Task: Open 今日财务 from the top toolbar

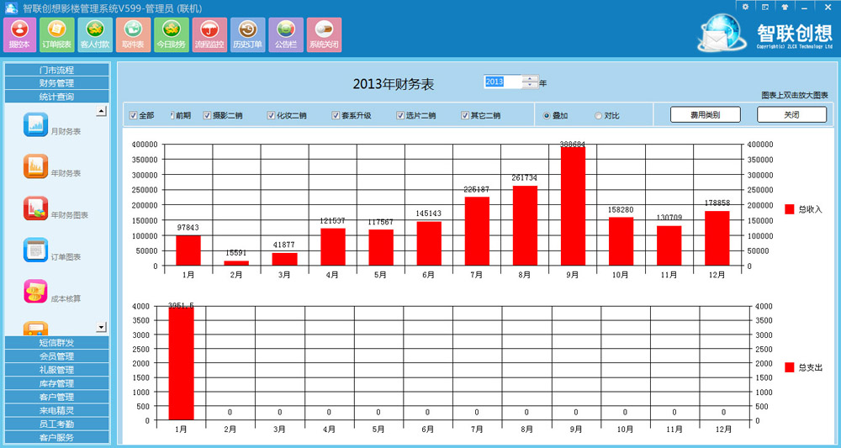Action: click(x=171, y=34)
